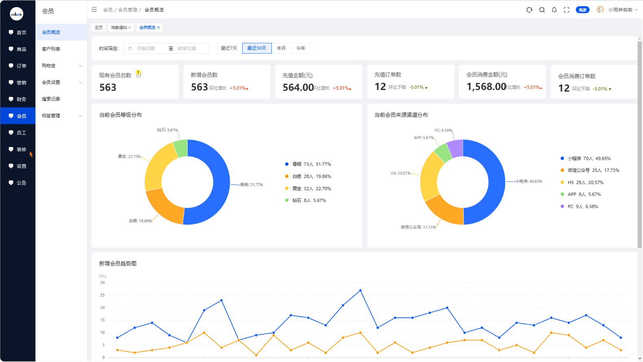Image resolution: width=643 pixels, height=362 pixels.
Task: Click the 商家 badge button
Action: (583, 10)
